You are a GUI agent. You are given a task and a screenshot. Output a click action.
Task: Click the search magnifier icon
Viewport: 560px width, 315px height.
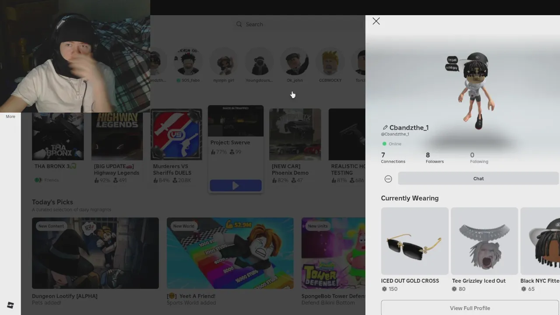(239, 24)
